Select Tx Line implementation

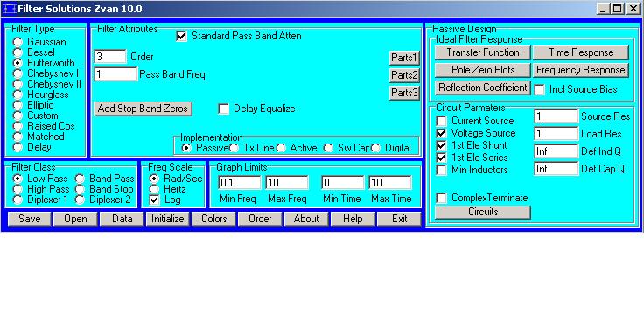234,148
